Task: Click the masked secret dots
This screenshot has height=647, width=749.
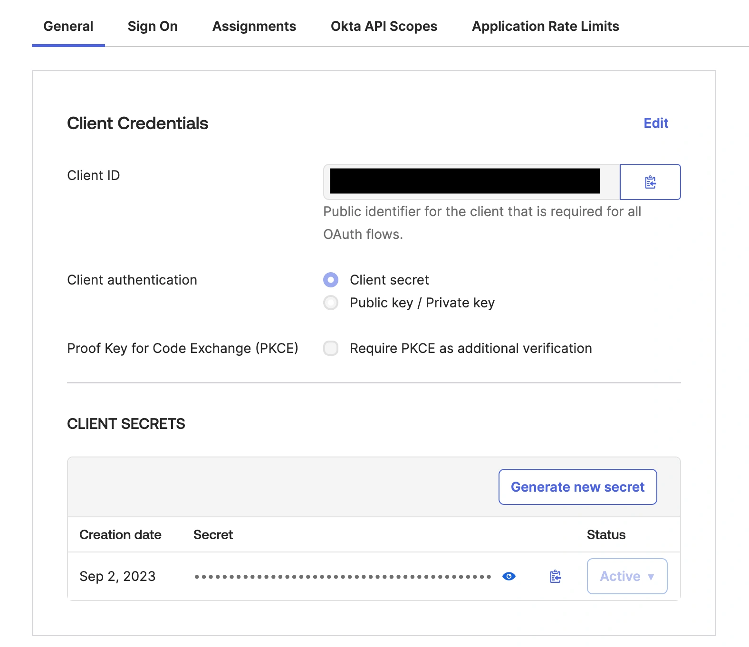Action: coord(343,577)
